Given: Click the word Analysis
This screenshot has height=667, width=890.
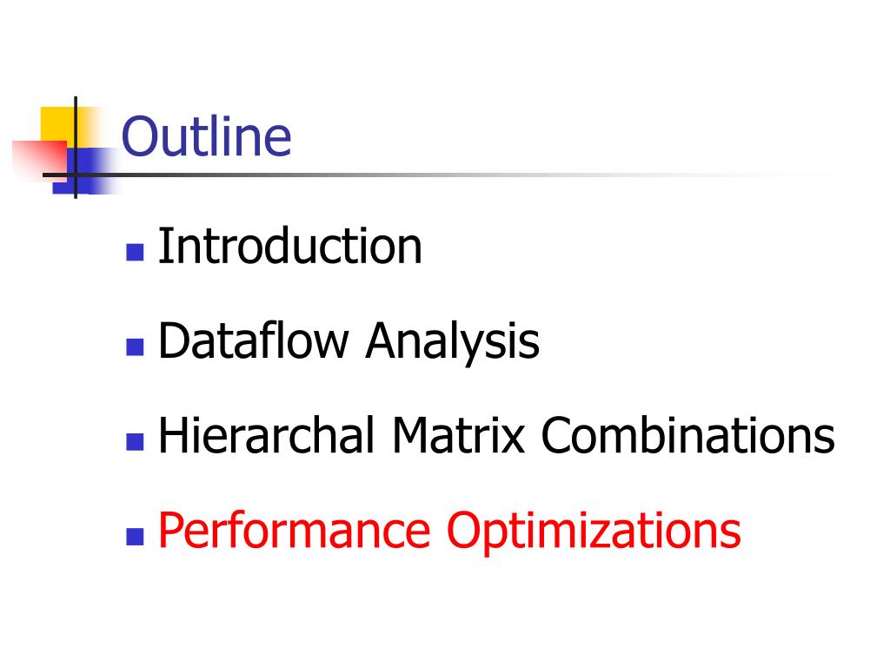Looking at the screenshot, I should [x=452, y=342].
